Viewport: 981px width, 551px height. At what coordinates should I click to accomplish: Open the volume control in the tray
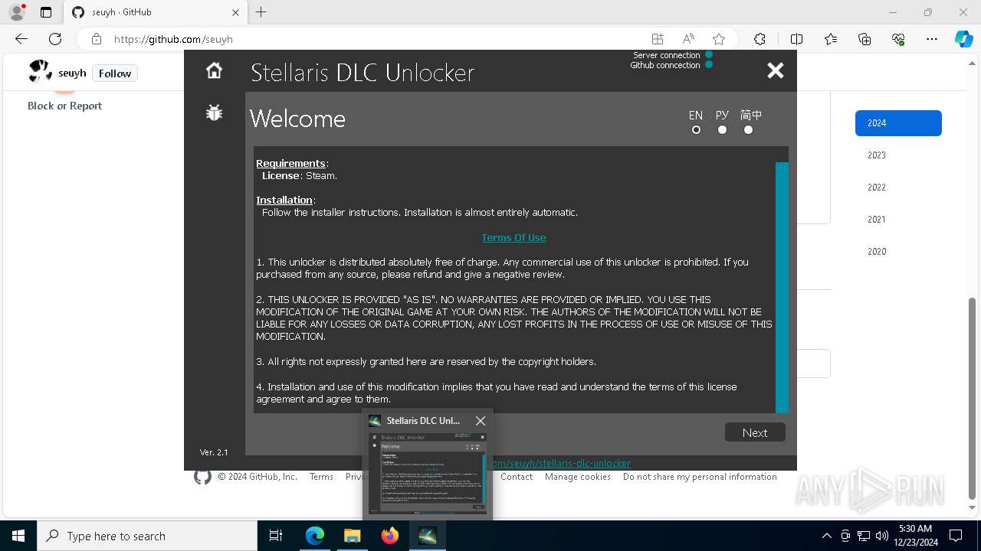click(x=882, y=536)
